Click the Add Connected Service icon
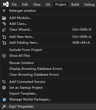The height and width of the screenshot is (110, 96). point(4,82)
